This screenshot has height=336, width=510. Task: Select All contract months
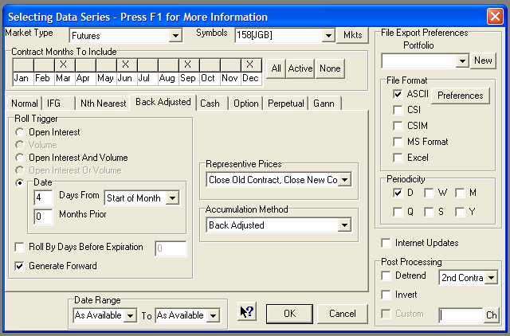coord(277,68)
